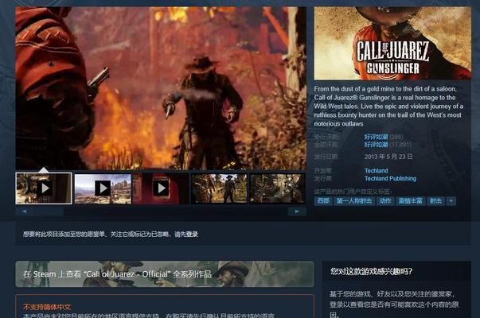Viewport: 480px width, 318px height.
Task: Select the 射击 tag
Action: (x=436, y=201)
